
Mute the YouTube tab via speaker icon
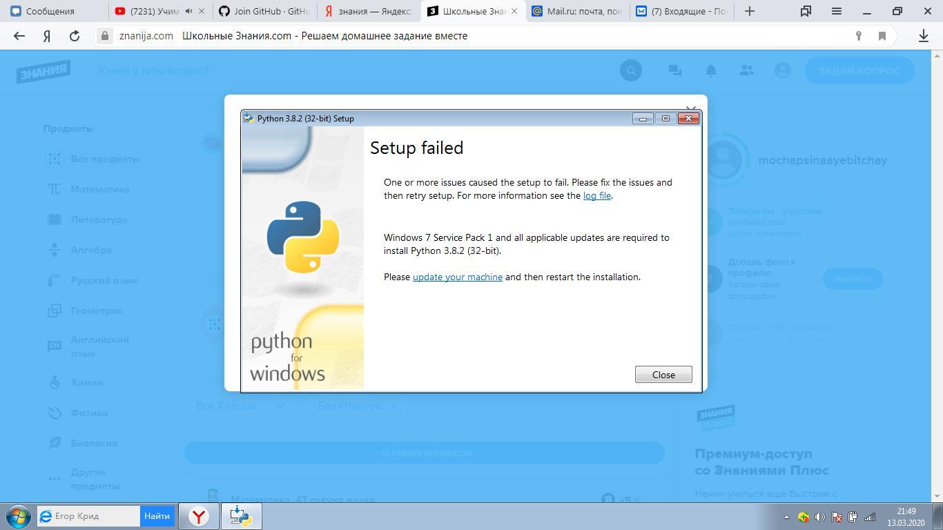[x=188, y=11]
